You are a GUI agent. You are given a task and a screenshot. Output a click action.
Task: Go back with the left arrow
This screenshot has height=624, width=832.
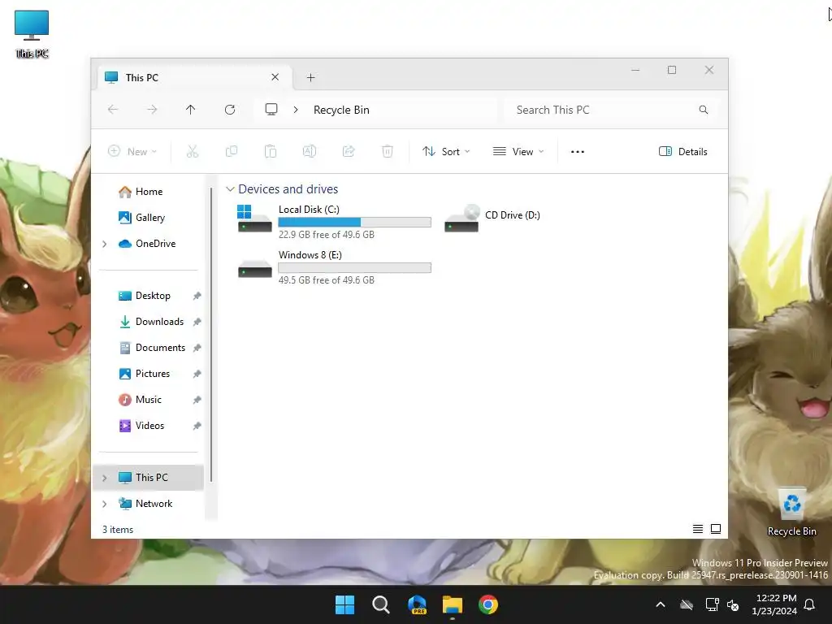(113, 110)
